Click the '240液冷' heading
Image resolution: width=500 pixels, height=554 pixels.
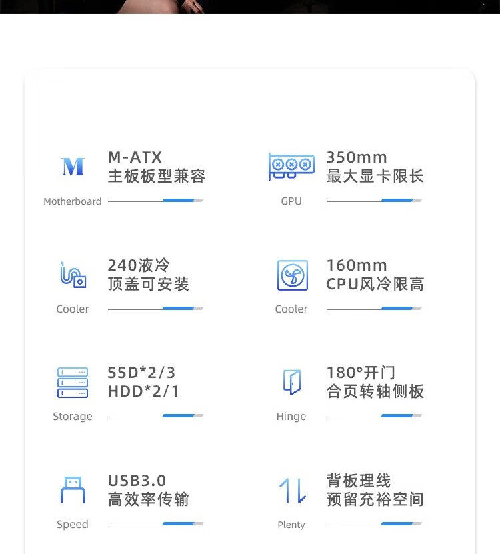(139, 265)
